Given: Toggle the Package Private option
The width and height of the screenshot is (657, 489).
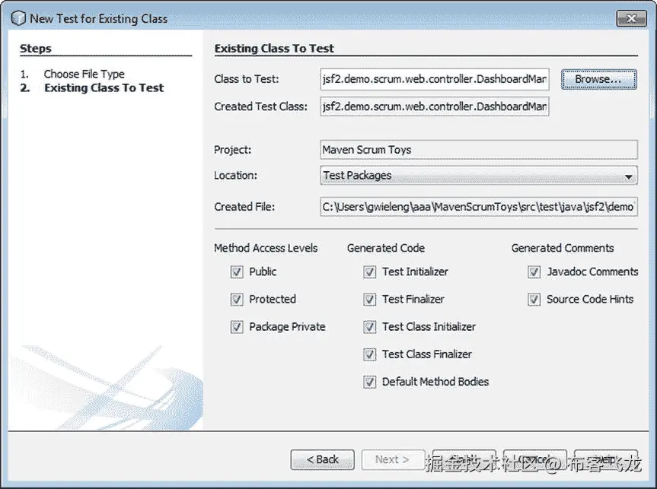Looking at the screenshot, I should 237,326.
